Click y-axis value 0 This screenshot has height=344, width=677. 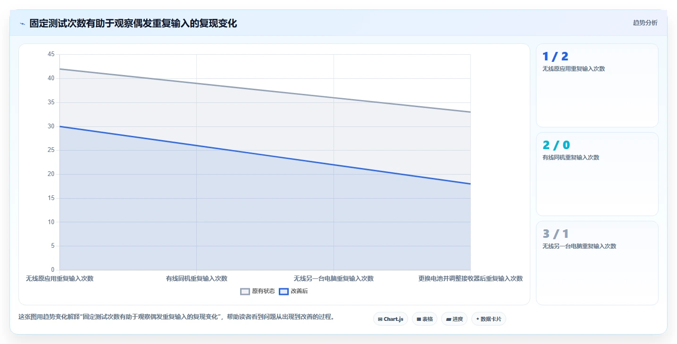coord(53,270)
